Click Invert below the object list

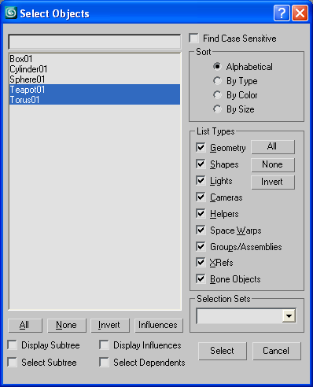[110, 325]
